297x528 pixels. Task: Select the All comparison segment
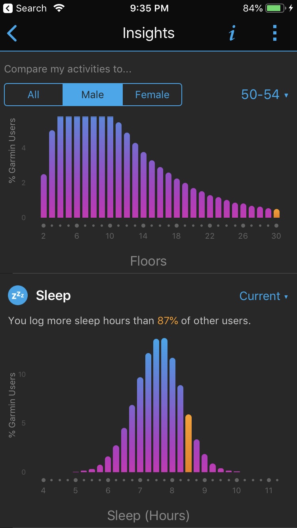coord(34,95)
